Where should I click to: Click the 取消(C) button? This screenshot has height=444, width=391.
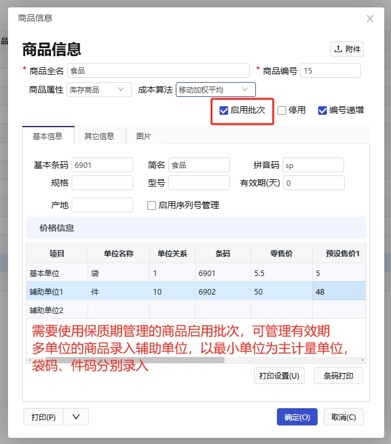pyautogui.click(x=344, y=417)
